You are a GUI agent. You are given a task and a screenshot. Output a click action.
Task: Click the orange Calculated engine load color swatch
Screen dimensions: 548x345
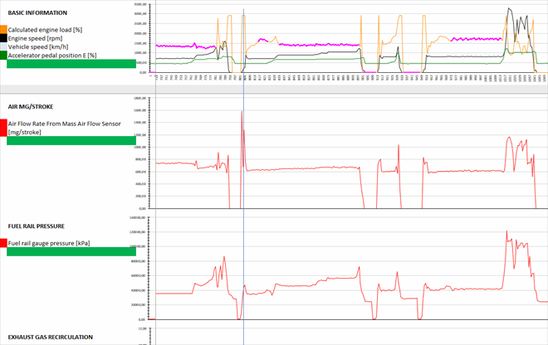point(3,30)
